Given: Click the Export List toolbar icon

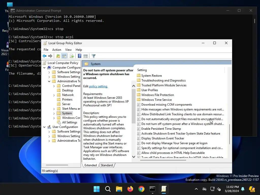Looking at the screenshot, I should coord(72,56).
